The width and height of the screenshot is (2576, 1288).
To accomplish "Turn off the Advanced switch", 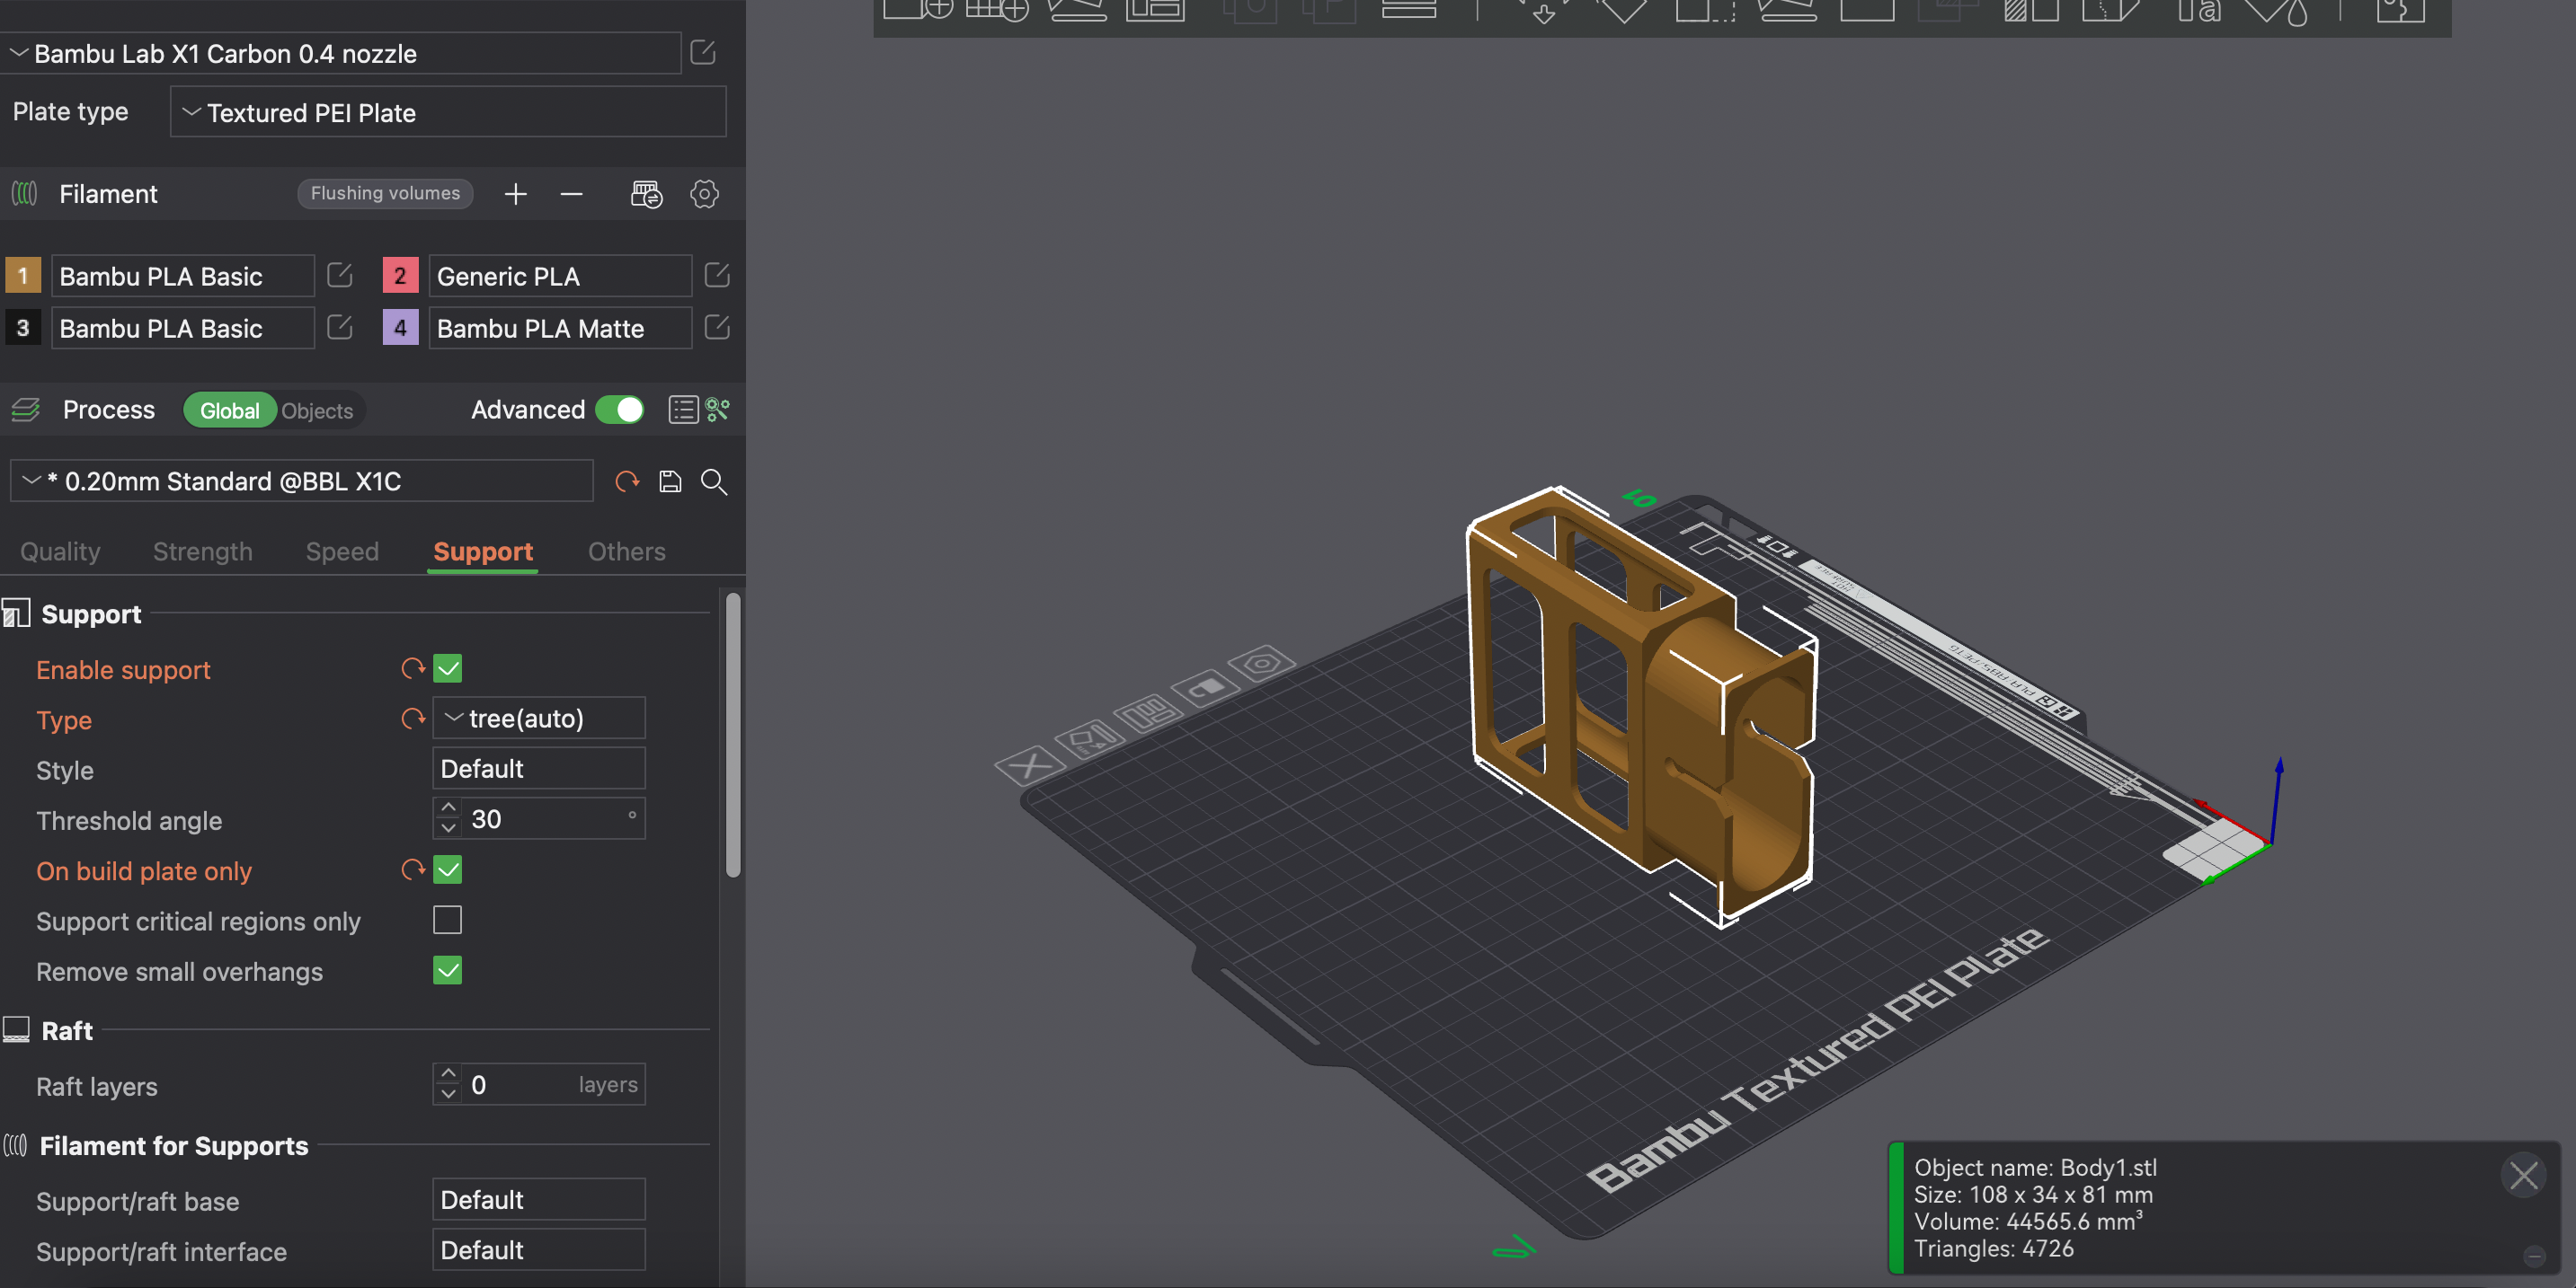I will pyautogui.click(x=620, y=410).
